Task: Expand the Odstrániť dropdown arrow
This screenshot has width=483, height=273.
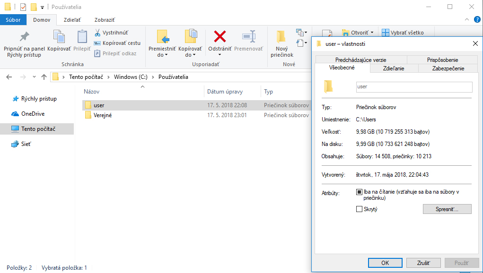Action: click(x=220, y=55)
